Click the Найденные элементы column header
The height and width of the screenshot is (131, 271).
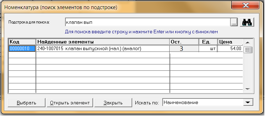point(103,42)
